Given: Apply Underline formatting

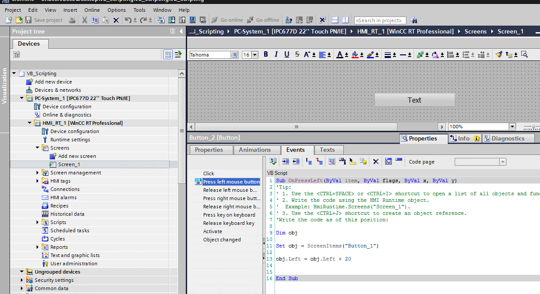Looking at the screenshot, I should pos(286,54).
